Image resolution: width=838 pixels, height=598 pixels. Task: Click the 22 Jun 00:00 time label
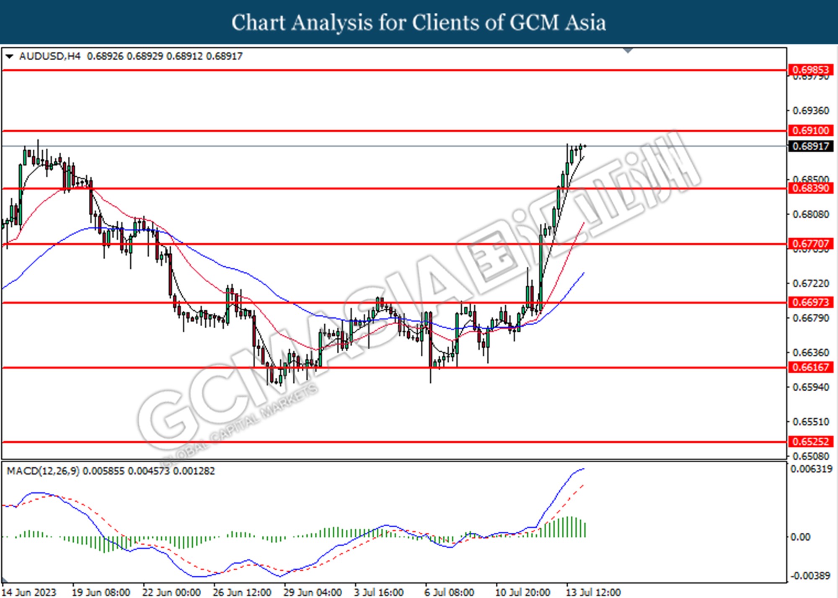pos(171,592)
